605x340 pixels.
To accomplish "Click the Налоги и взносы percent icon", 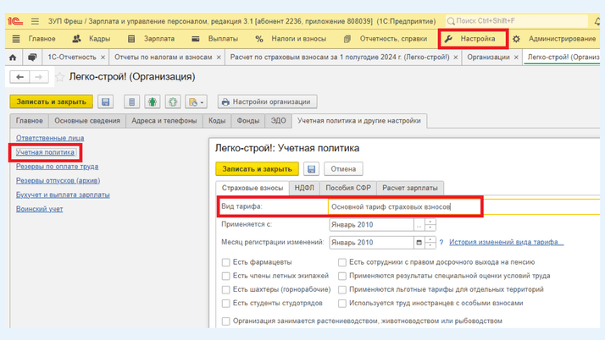I will click(259, 39).
